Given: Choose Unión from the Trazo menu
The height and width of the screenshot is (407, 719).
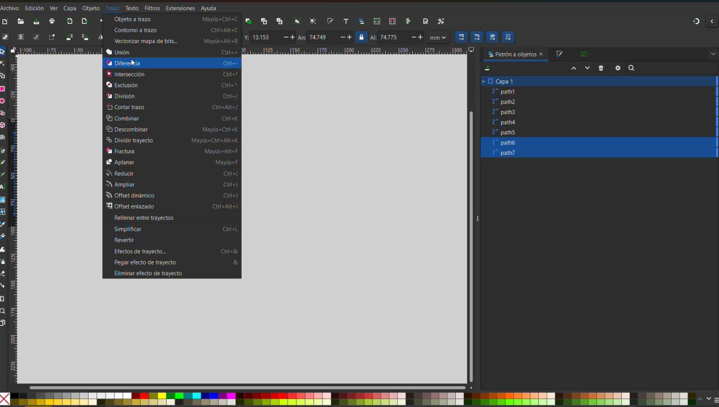Looking at the screenshot, I should point(172,52).
